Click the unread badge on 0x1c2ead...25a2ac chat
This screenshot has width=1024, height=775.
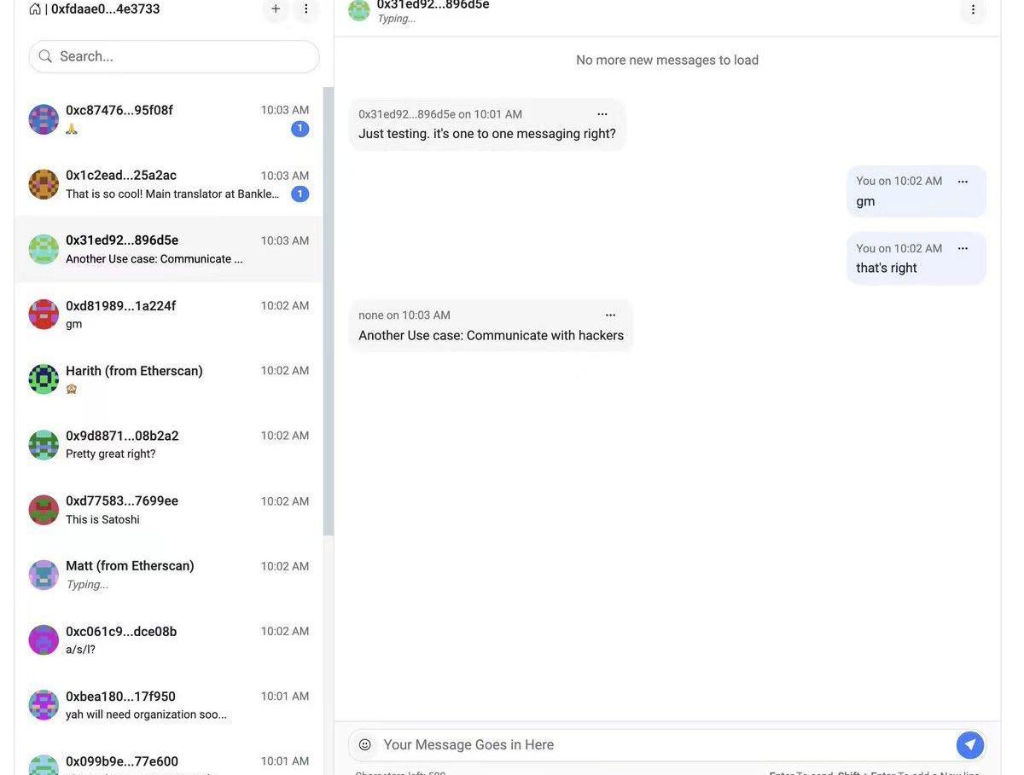[300, 194]
